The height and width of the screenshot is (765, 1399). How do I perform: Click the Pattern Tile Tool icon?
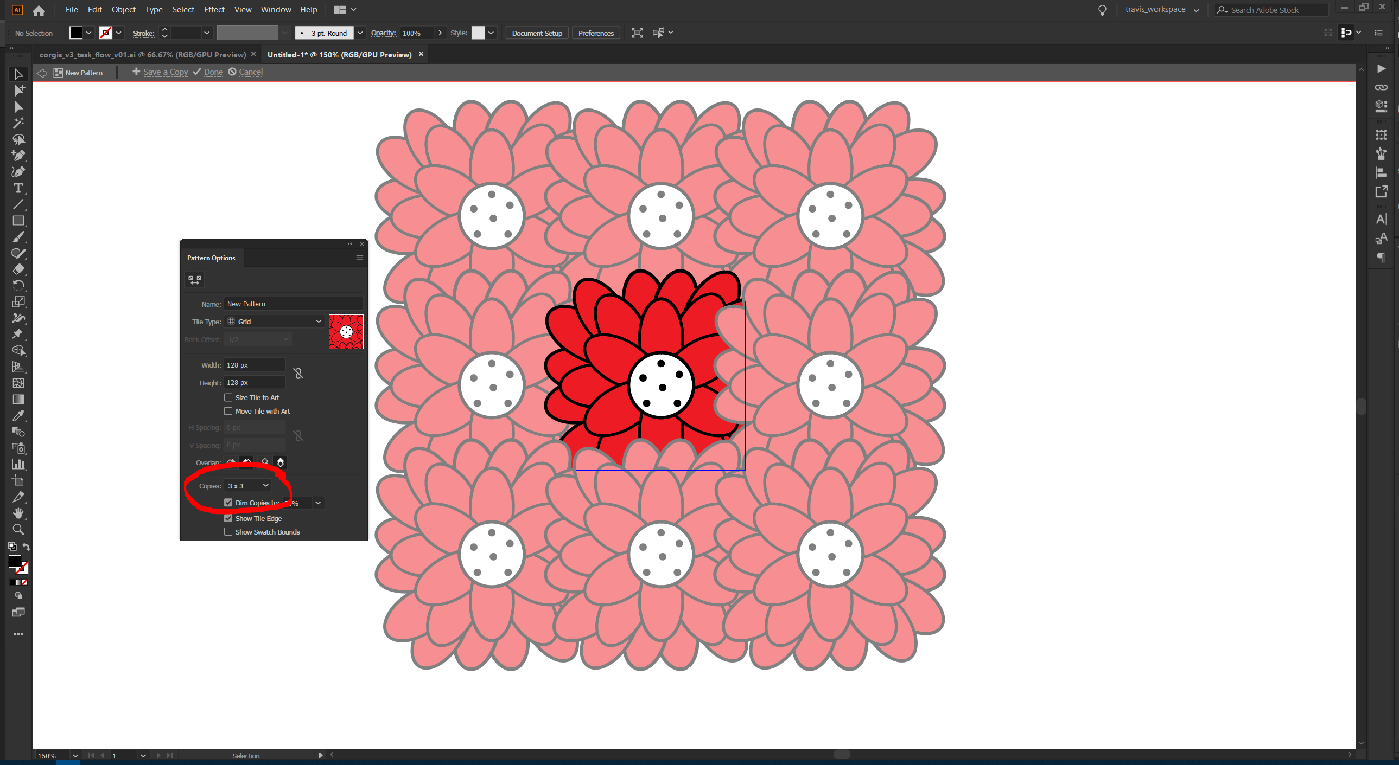tap(194, 279)
